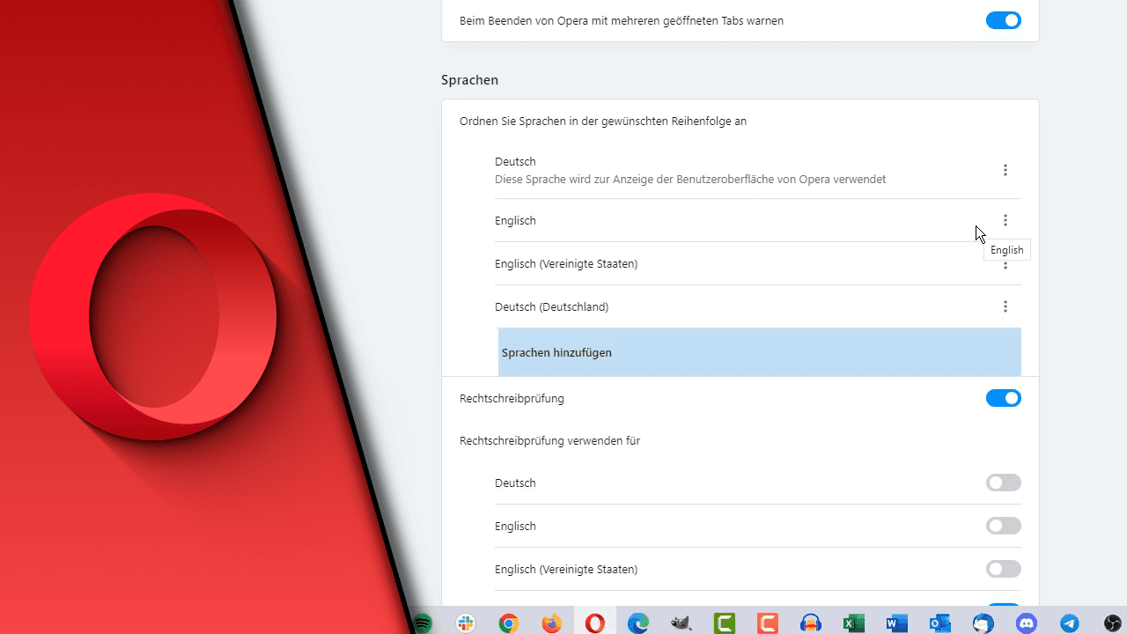Open the three-dot menu for Englisch

click(x=1005, y=220)
